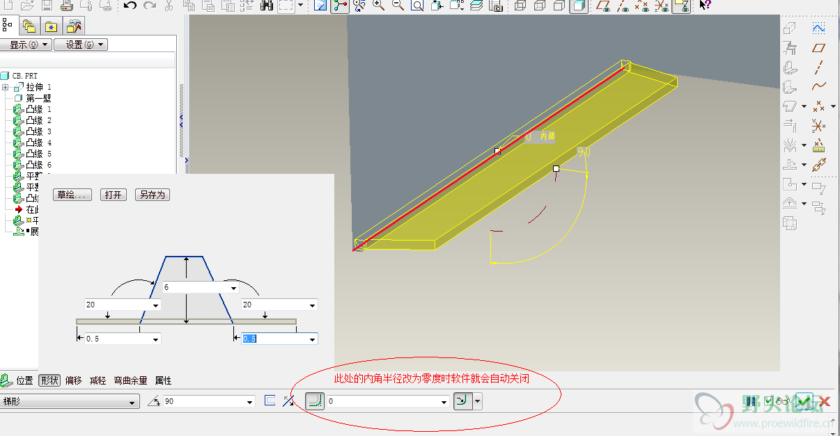Click the left 0.5 dimension field
840x436 pixels.
tap(122, 339)
